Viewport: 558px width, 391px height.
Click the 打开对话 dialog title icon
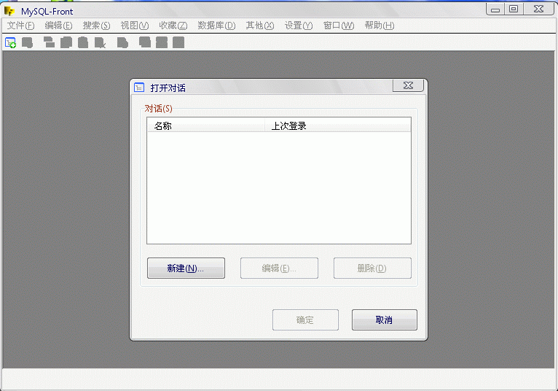[139, 88]
